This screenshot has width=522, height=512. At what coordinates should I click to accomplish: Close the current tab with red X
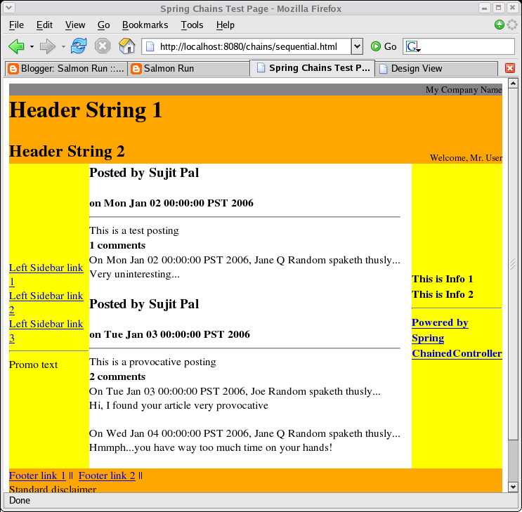509,68
